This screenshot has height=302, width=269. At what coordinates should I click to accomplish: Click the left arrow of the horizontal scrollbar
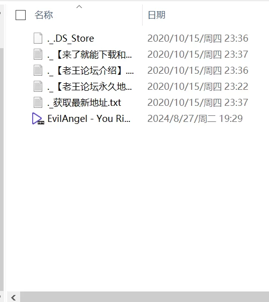[14, 297]
